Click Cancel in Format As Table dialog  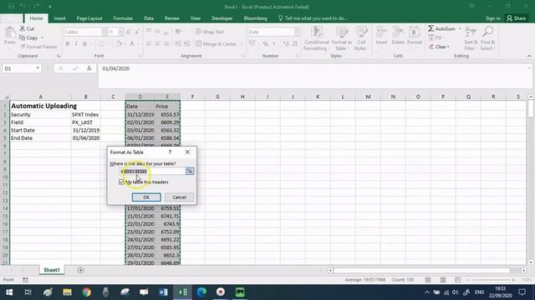(x=180, y=197)
